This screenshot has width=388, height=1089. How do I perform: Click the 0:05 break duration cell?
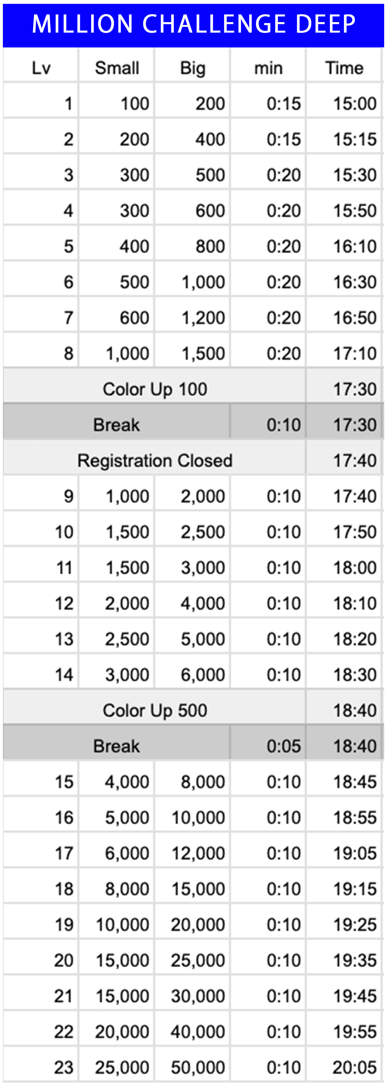pyautogui.click(x=283, y=746)
